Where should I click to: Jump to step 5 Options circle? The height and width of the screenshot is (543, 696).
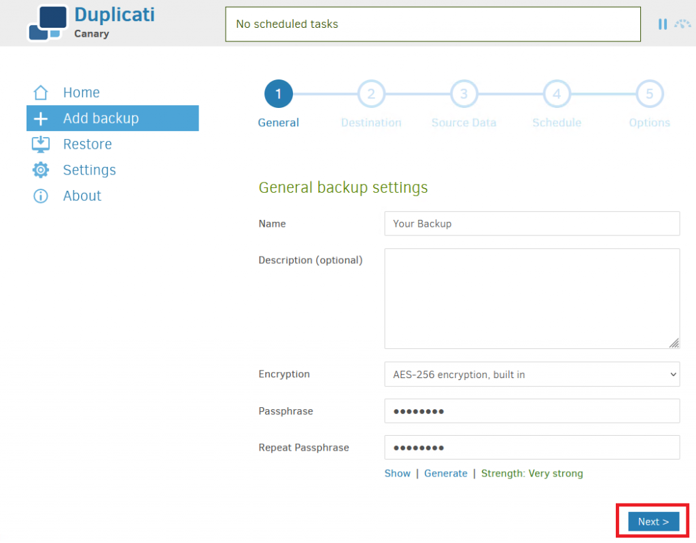pyautogui.click(x=649, y=94)
